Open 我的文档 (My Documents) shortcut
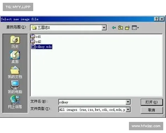Viewport: 166px width, 133px height. coord(15,72)
